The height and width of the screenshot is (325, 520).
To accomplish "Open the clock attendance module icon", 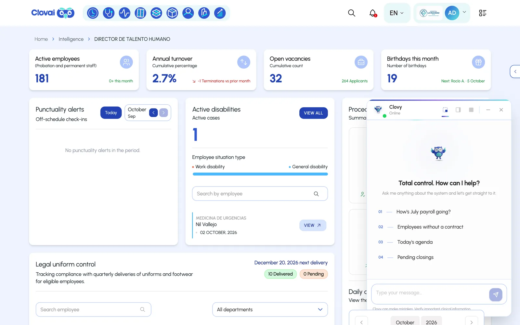I will pyautogui.click(x=93, y=13).
